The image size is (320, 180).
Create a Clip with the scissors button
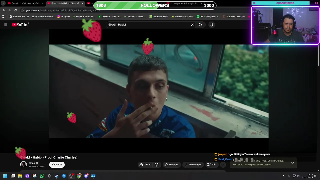[x=212, y=165]
